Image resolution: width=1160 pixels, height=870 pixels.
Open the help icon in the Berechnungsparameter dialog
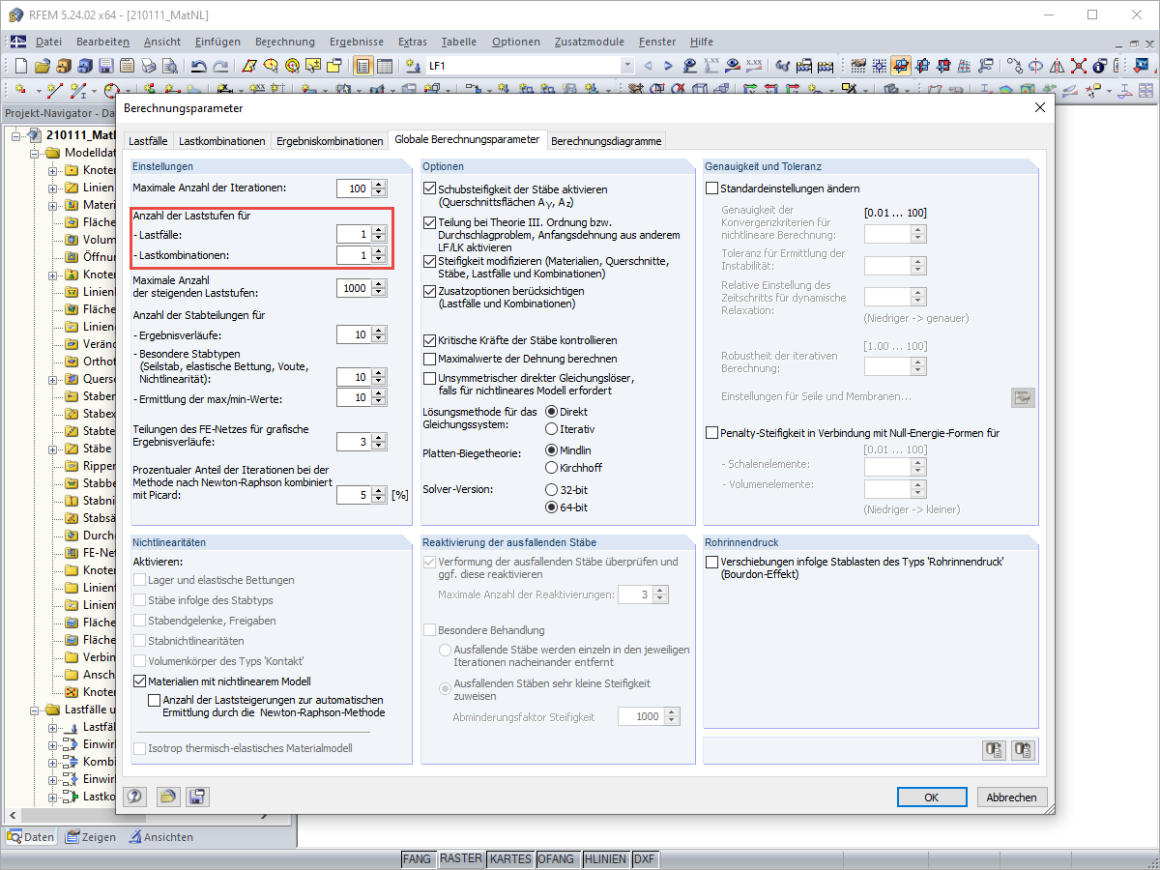(134, 797)
